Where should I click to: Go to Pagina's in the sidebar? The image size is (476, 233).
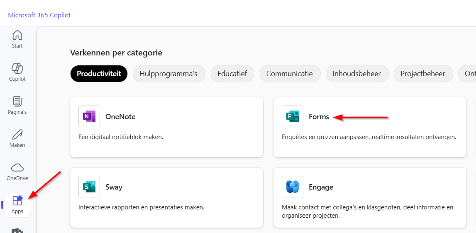point(17,105)
